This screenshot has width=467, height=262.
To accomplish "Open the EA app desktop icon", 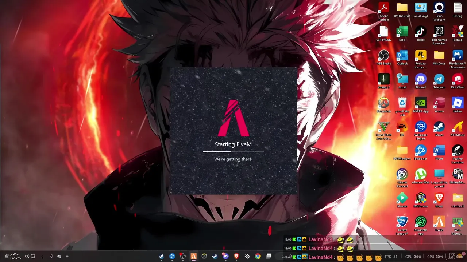I will [402, 129].
